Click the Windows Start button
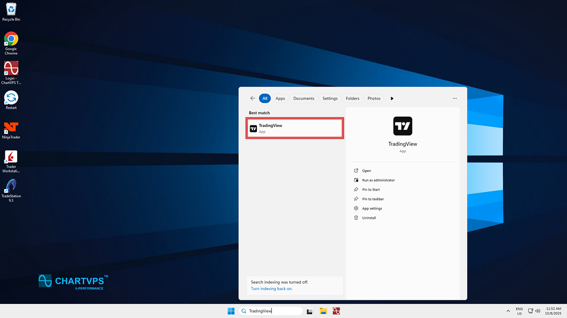The width and height of the screenshot is (567, 318). 231,311
